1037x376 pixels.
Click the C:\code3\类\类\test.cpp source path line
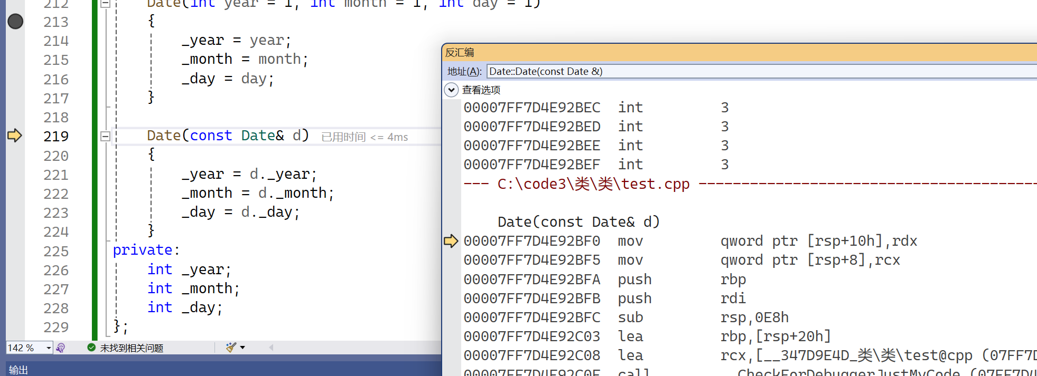click(x=593, y=184)
